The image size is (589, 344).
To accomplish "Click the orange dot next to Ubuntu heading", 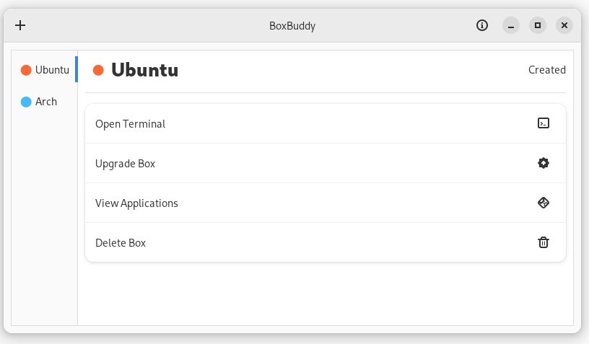I will click(x=98, y=70).
